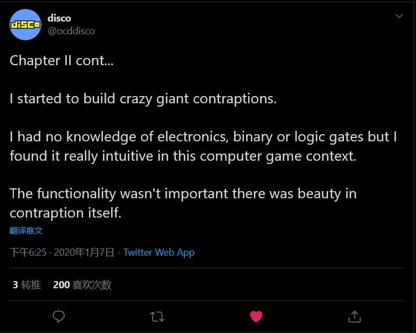
Task: Retweet using the arrows icon
Action: pos(157,316)
